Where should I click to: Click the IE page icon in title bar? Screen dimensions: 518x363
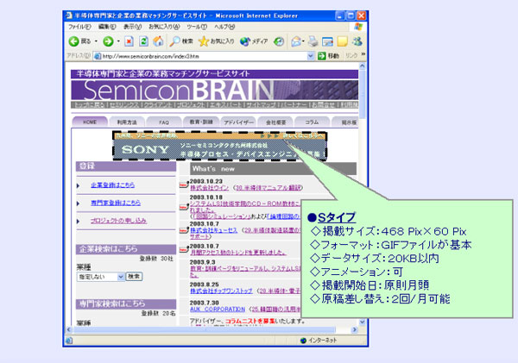(x=69, y=16)
